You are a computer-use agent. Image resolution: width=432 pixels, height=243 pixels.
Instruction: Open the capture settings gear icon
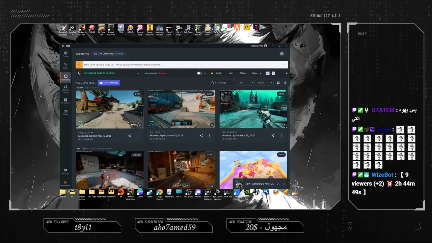click(287, 73)
